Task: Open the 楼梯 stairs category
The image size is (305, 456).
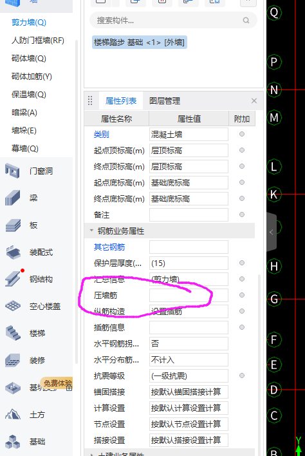Action: (37, 333)
